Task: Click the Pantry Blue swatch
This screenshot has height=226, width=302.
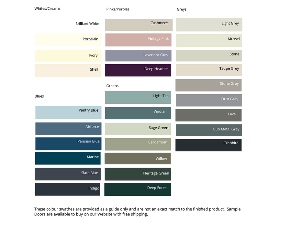Action: 68,112
